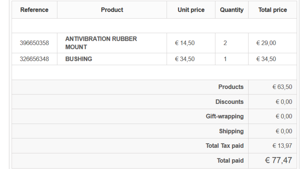Click the Discounts row label
This screenshot has width=303, height=169.
(230, 102)
